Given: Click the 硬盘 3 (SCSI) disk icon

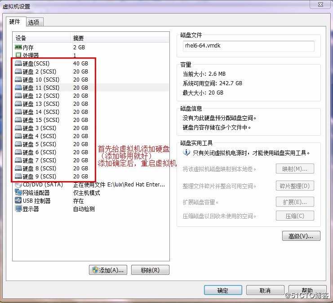Looking at the screenshot, I should 18,128.
